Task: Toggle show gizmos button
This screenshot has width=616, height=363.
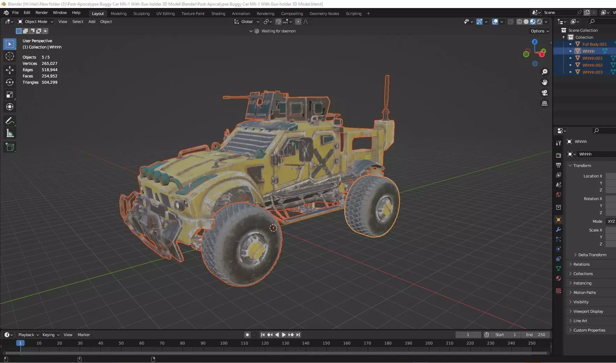Action: pyautogui.click(x=479, y=22)
